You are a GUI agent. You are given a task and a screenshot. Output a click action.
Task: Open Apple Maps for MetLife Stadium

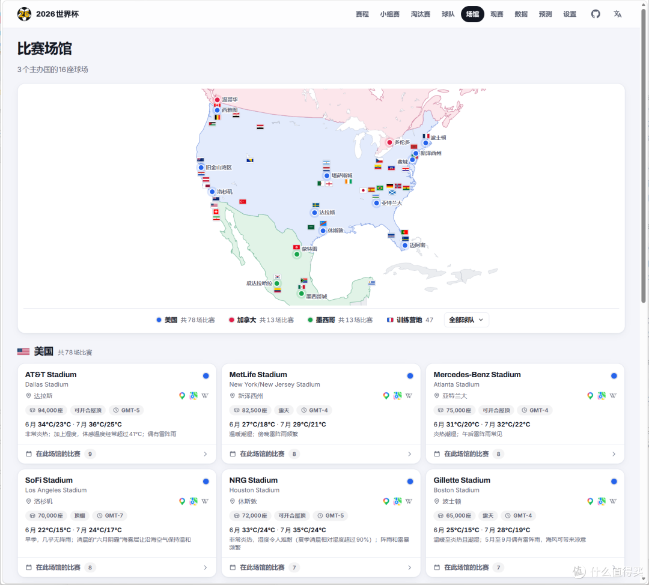[x=397, y=396]
